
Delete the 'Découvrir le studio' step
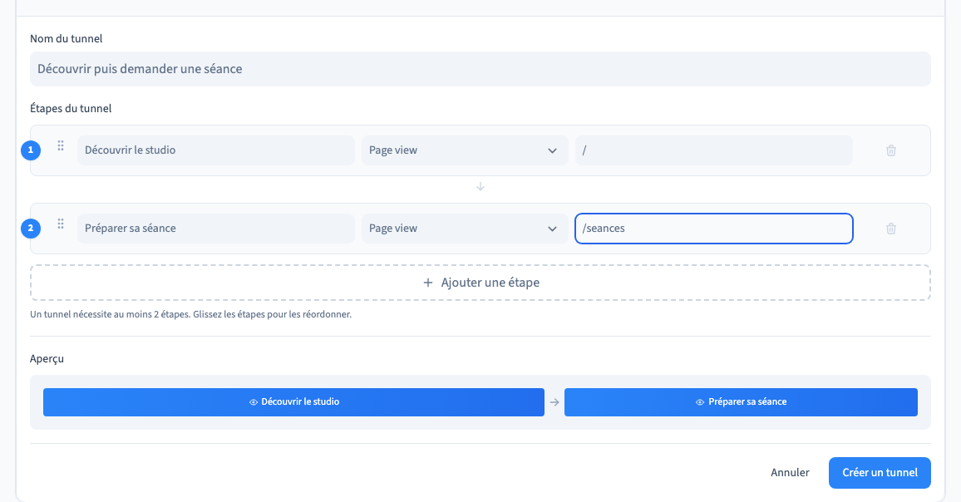pyautogui.click(x=891, y=150)
